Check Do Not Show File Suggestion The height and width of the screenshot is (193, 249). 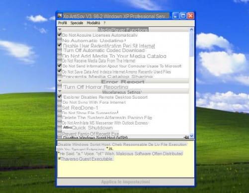pos(60,112)
